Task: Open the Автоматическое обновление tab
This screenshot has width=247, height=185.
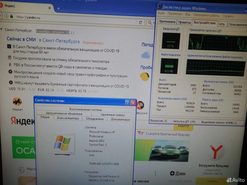Action: (64, 113)
